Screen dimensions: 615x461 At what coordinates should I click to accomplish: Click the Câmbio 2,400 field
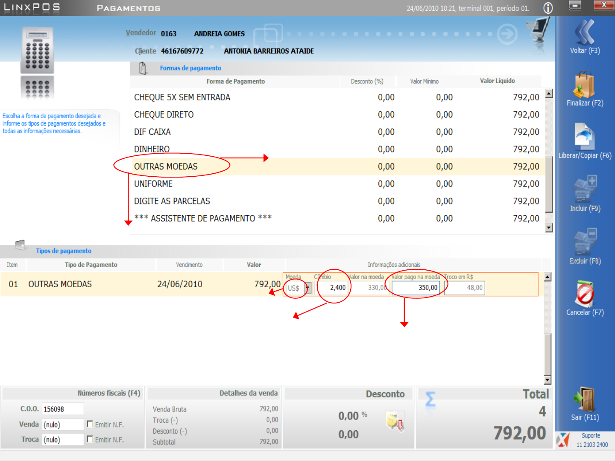331,288
